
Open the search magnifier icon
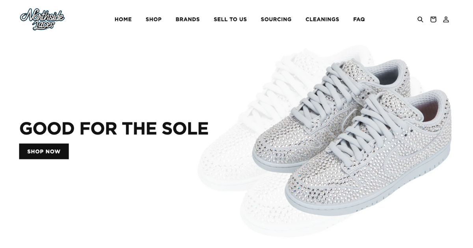coord(420,19)
